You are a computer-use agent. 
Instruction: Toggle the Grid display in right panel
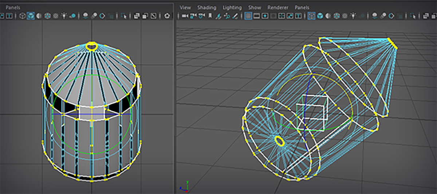coord(248,16)
